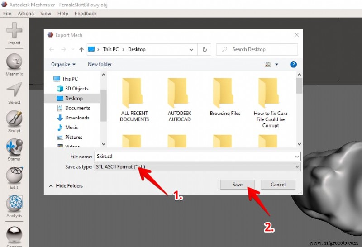Image resolution: width=362 pixels, height=247 pixels.
Task: Go up one folder level arrow
Action: pyautogui.click(x=81, y=49)
